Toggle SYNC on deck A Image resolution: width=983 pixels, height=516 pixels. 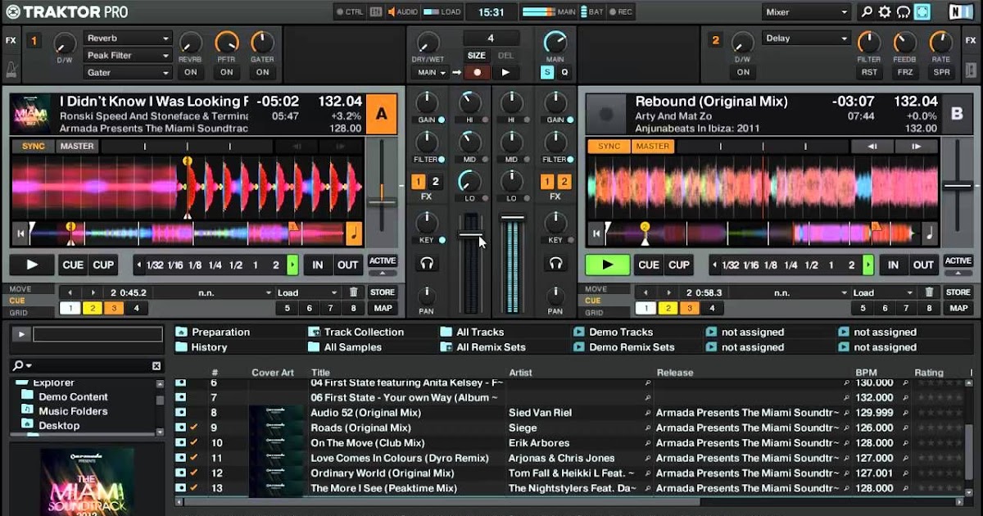click(34, 147)
